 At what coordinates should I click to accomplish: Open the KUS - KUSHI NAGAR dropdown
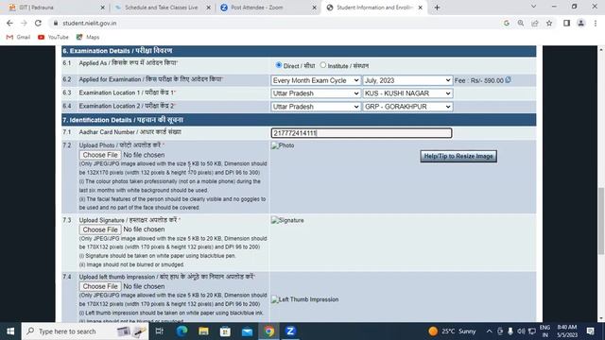[x=407, y=93]
